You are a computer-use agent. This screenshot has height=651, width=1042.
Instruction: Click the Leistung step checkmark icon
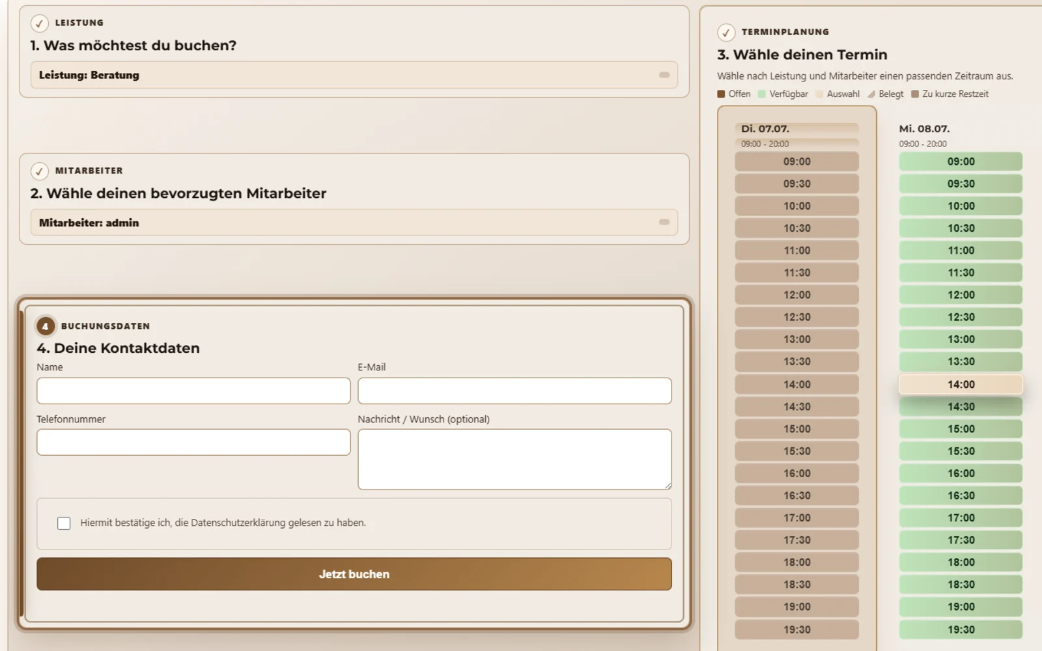(x=39, y=23)
